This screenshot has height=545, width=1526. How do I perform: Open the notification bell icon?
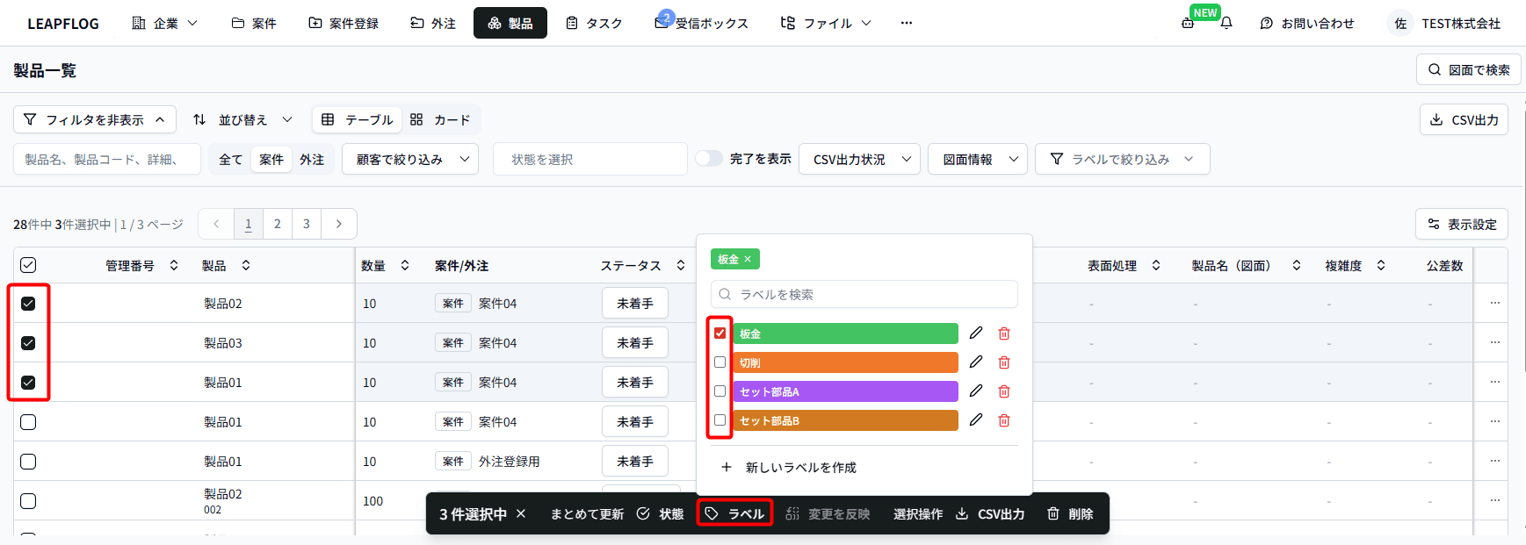click(x=1226, y=23)
